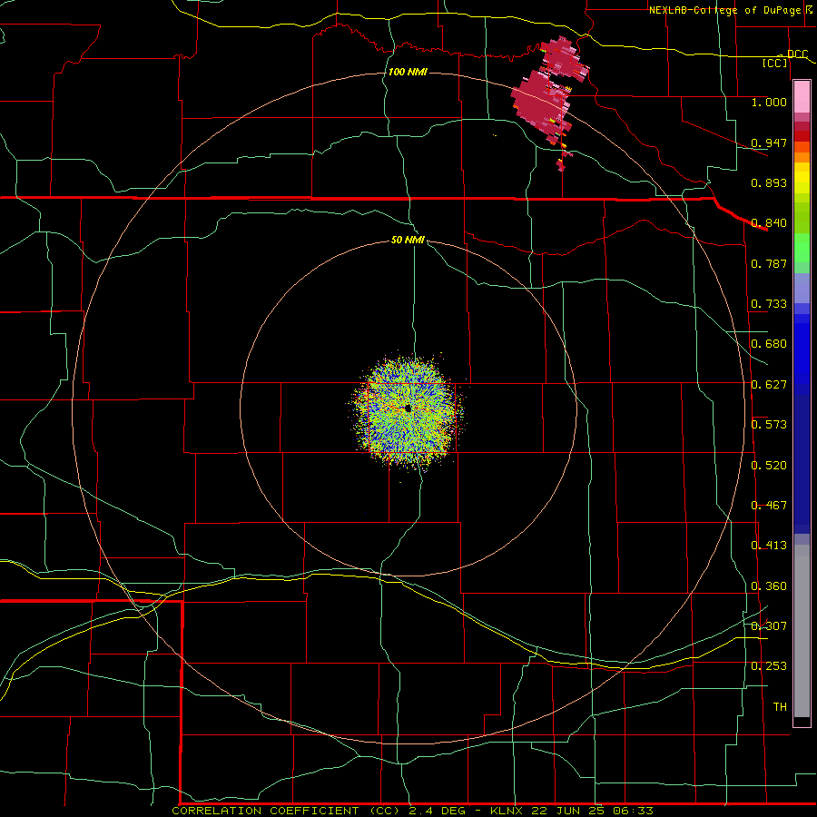Screen dimensions: 817x817
Task: Click the DCC label near top right
Action: click(x=797, y=54)
